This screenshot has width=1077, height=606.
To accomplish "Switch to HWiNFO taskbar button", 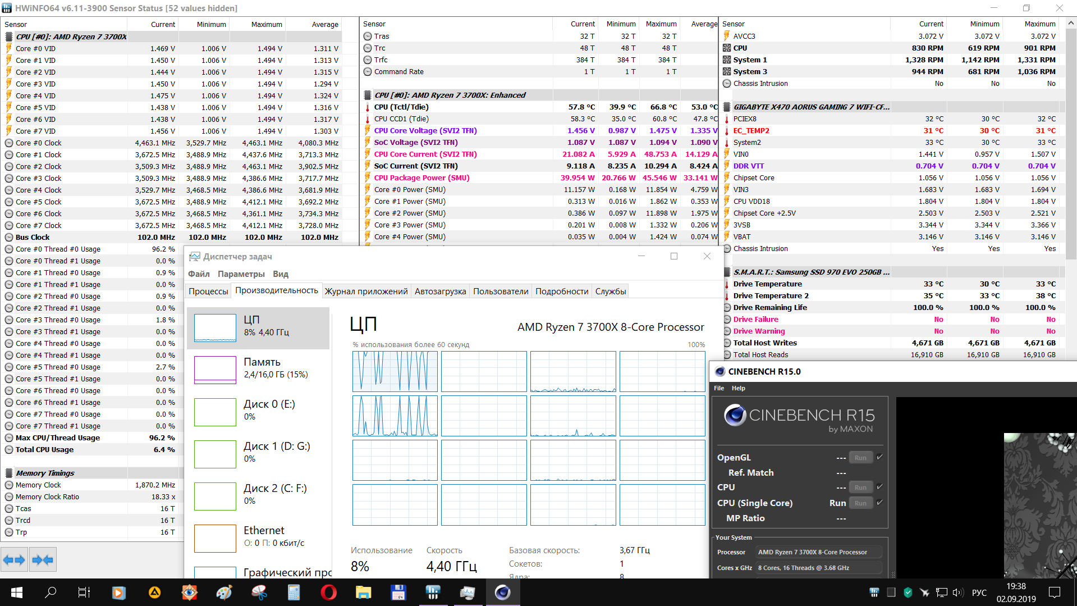I will click(x=433, y=593).
